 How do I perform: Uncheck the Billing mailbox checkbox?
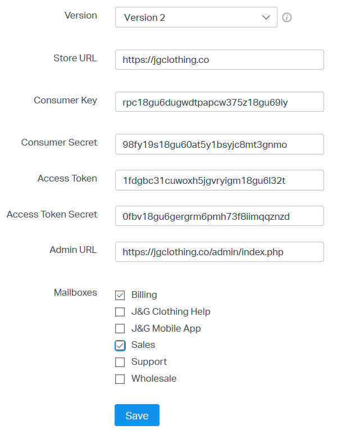pyautogui.click(x=120, y=295)
